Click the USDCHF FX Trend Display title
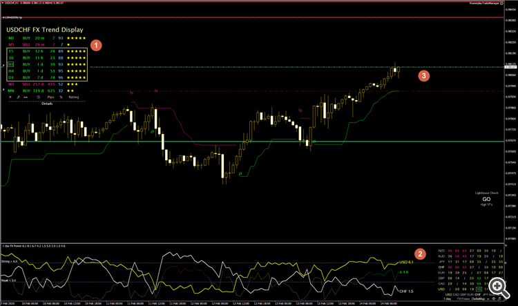The height and width of the screenshot is (306, 518). coord(45,30)
